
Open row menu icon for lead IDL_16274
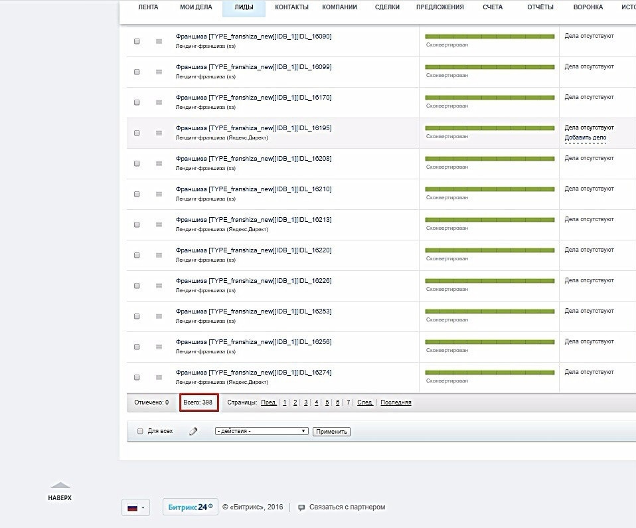coord(159,377)
